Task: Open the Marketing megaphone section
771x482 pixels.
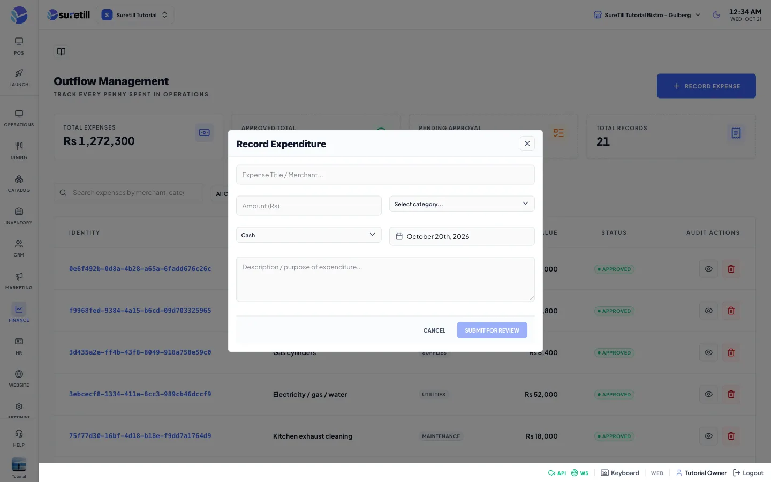Action: coord(19,281)
